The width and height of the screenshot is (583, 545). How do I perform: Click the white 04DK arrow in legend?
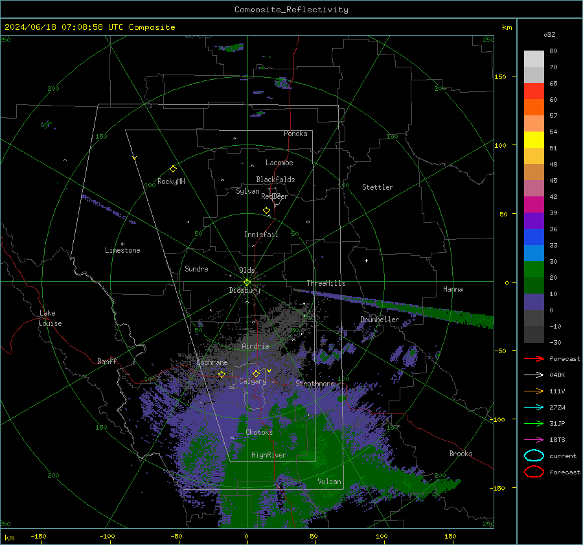coord(534,375)
